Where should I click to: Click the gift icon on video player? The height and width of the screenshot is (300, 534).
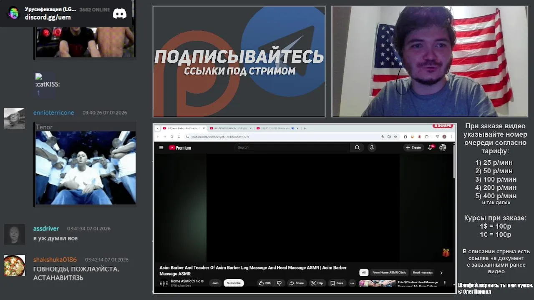446,252
